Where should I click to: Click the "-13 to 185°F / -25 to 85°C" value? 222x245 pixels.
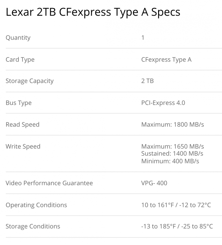pos(177,226)
